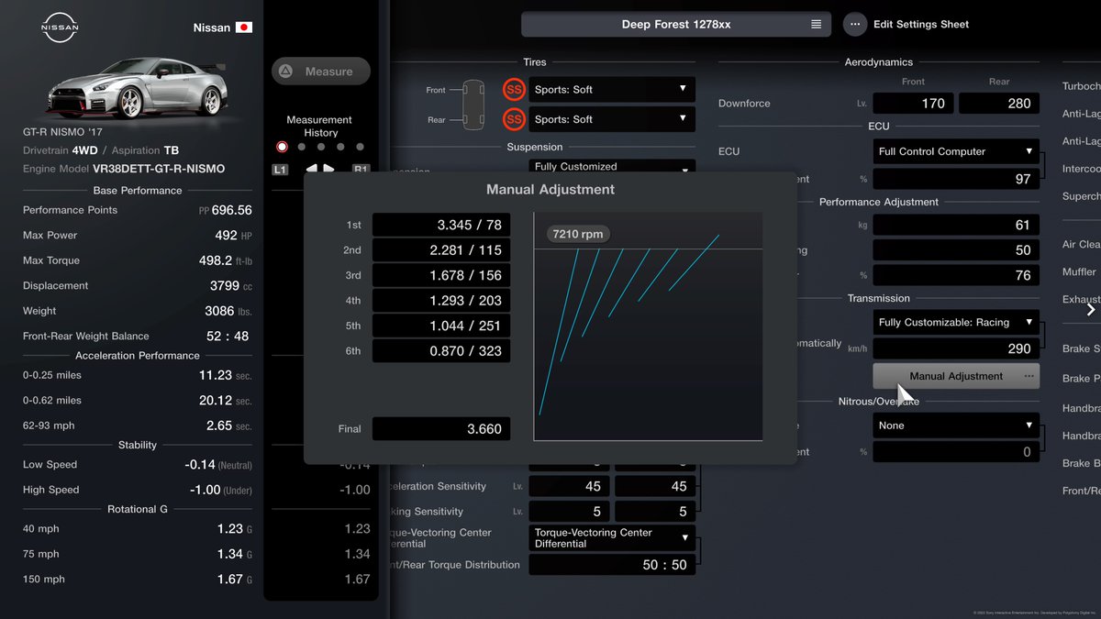The image size is (1101, 619).
Task: Click the Measure button
Action: 321,72
